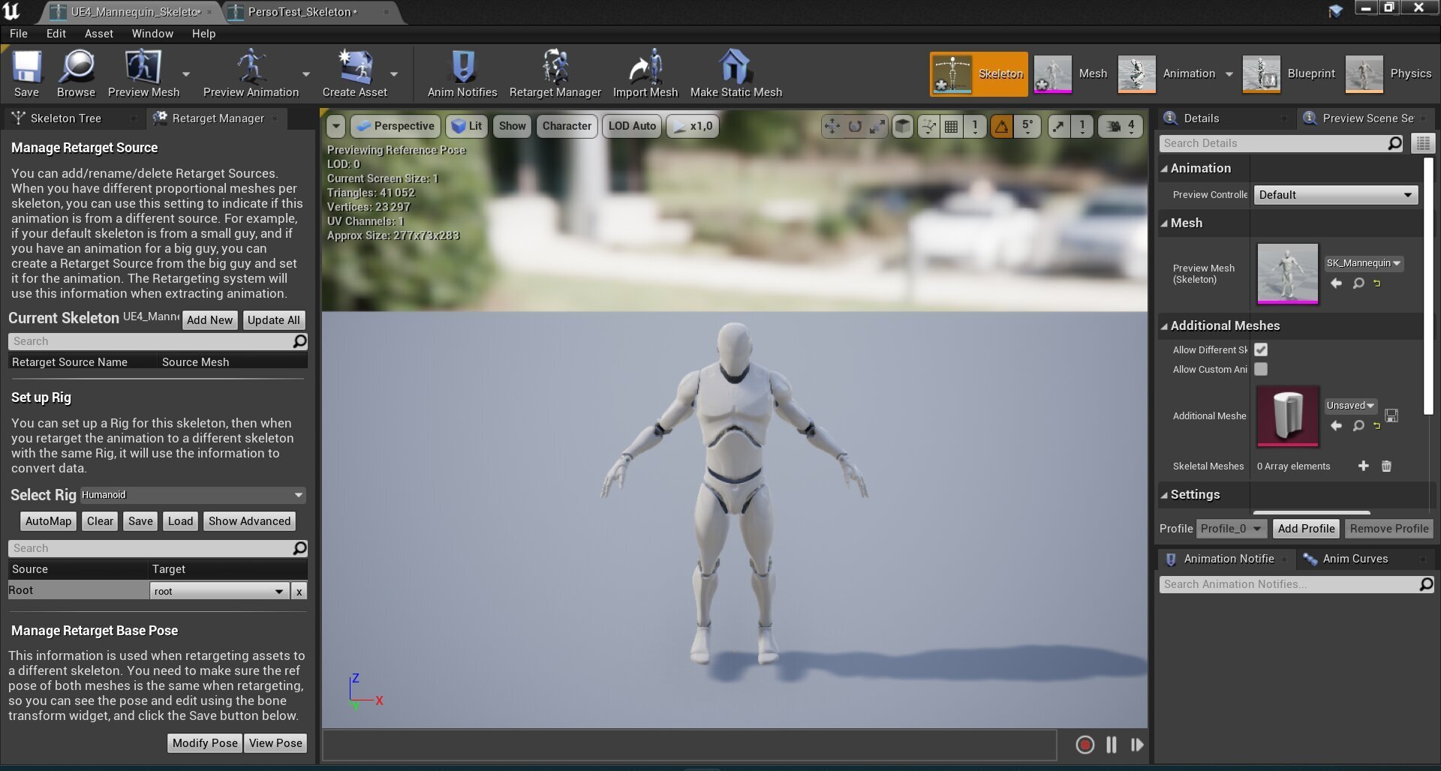The height and width of the screenshot is (771, 1441).
Task: Click the coordinate system cube icon
Action: click(903, 126)
